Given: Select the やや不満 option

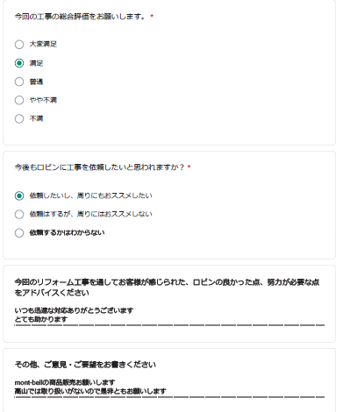Looking at the screenshot, I should click(19, 100).
